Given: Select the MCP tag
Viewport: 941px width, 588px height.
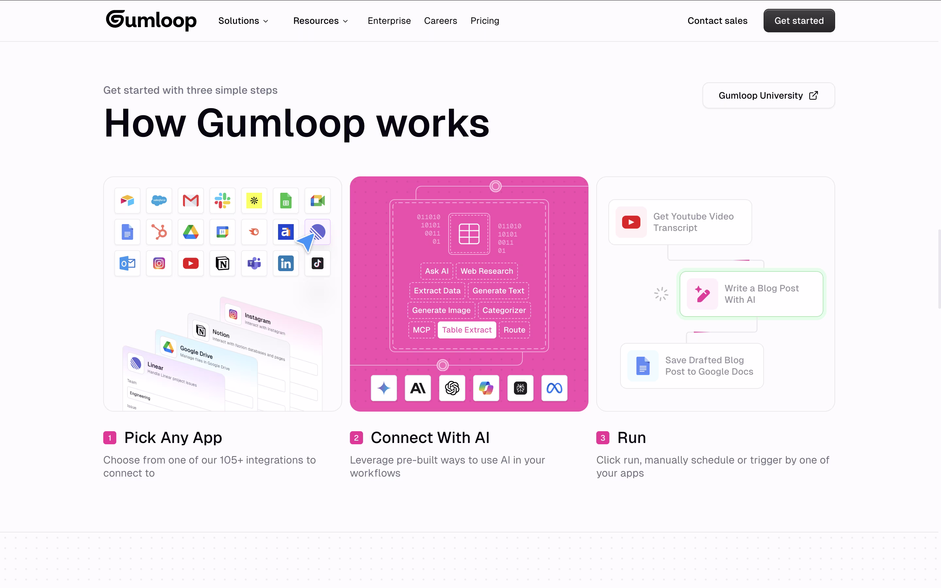Looking at the screenshot, I should pos(421,330).
